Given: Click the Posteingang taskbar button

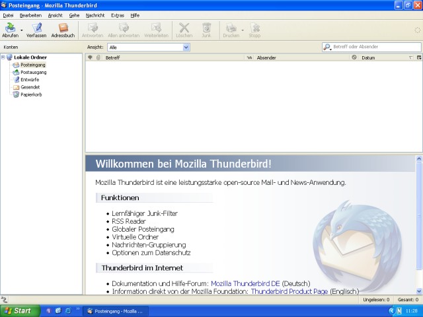Looking at the screenshot, I should [x=116, y=311].
